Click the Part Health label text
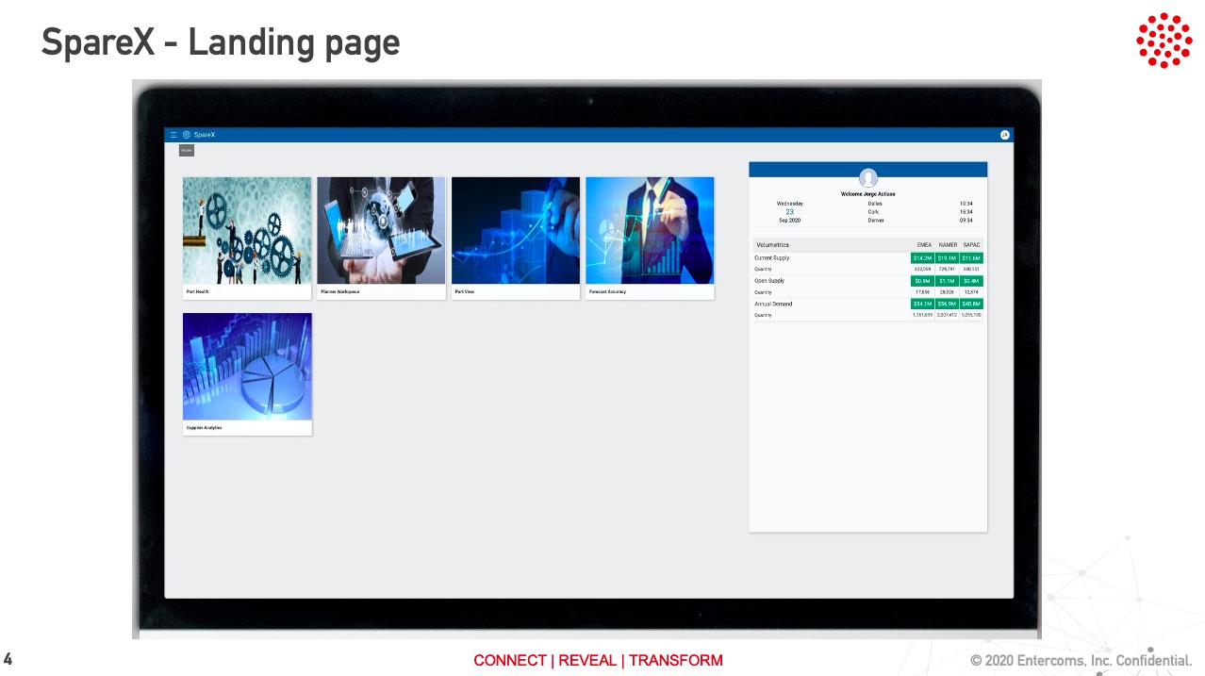This screenshot has height=676, width=1205. [x=198, y=292]
